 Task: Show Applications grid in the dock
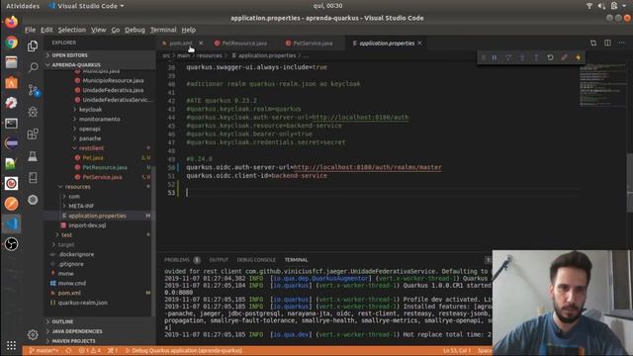pos(11,345)
